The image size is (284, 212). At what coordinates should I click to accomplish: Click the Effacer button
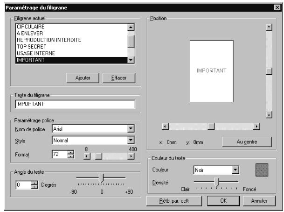click(119, 78)
